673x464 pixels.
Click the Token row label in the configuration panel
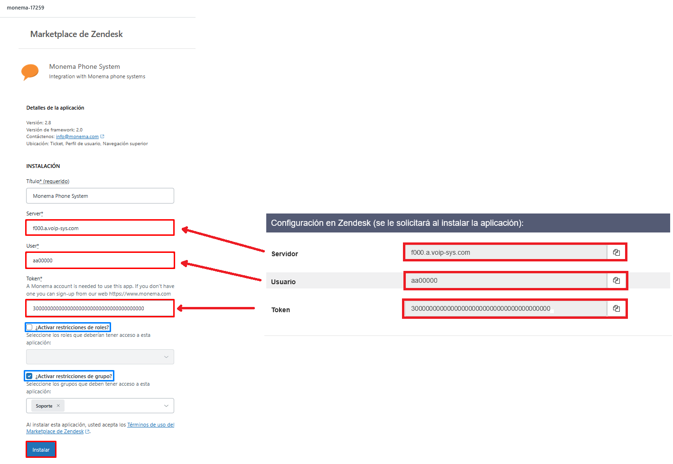280,310
